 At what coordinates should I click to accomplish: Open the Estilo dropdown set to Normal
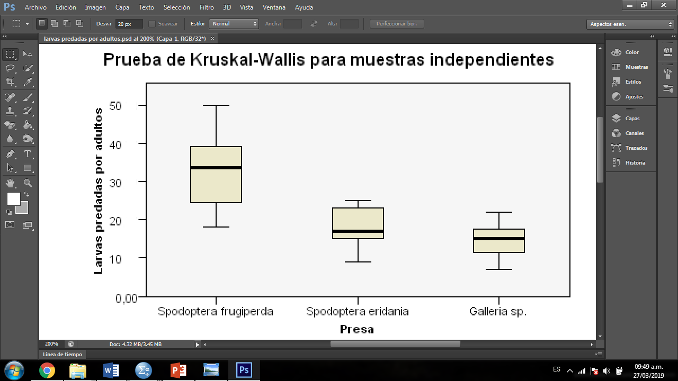point(234,24)
